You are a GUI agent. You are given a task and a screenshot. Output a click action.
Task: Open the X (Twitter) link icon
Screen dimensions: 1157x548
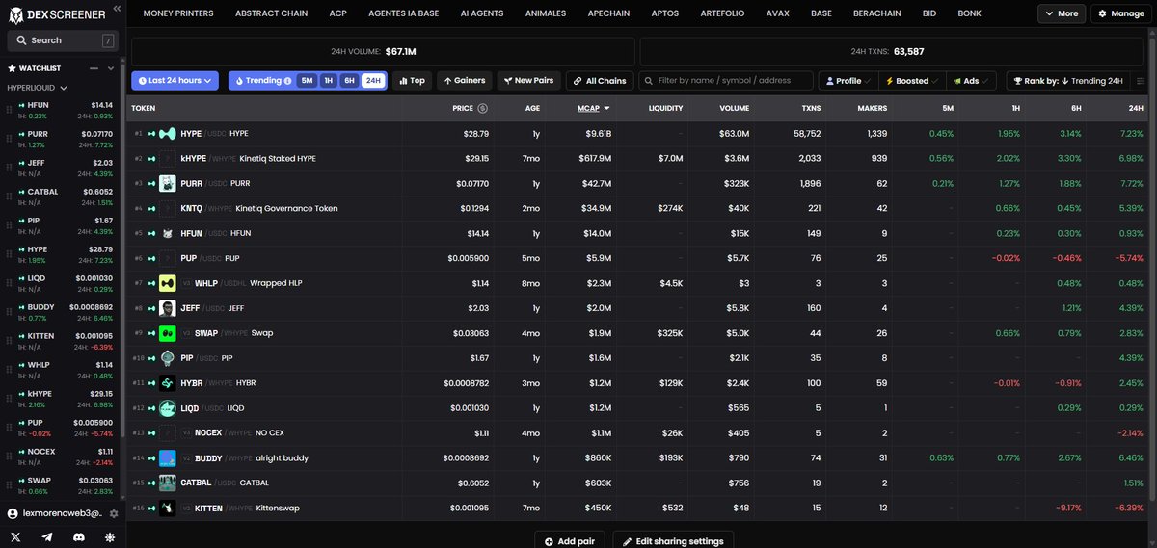(x=15, y=536)
